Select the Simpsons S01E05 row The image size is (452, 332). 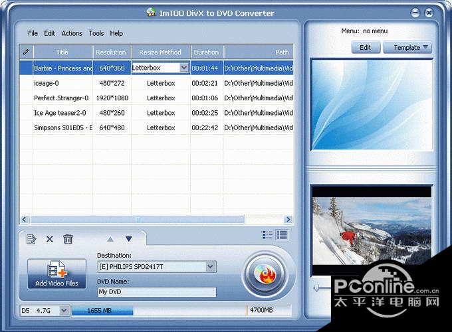click(156, 128)
